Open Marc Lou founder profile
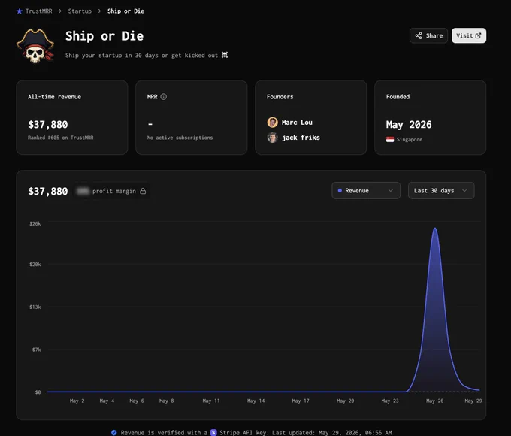The width and height of the screenshot is (511, 436). point(297,123)
